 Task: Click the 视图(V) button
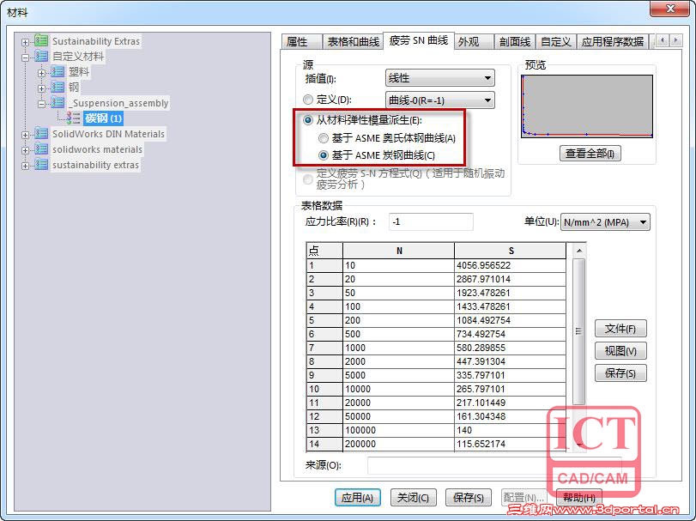[x=620, y=351]
